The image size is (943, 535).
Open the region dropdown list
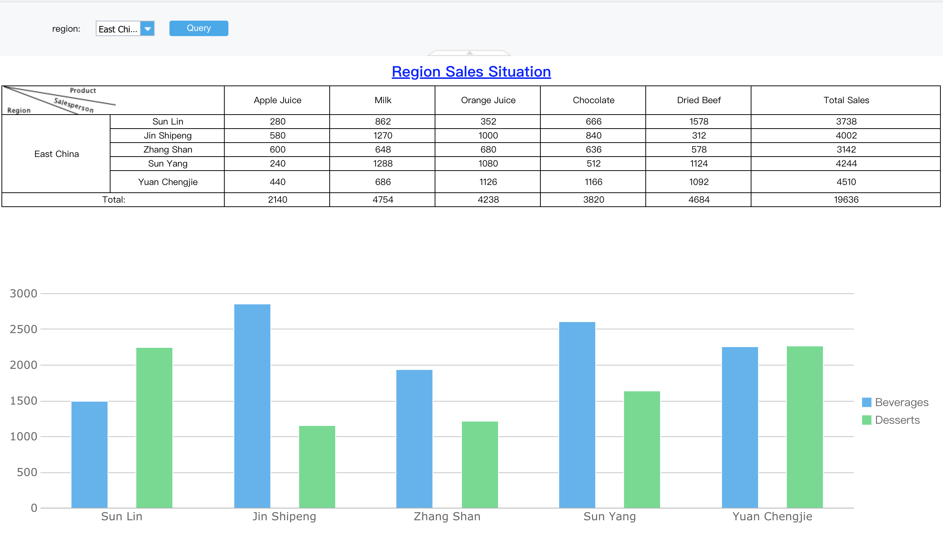coord(147,28)
